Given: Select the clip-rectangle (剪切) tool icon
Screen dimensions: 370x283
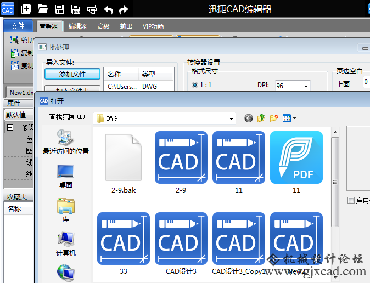Looking at the screenshot, I should tap(14, 40).
